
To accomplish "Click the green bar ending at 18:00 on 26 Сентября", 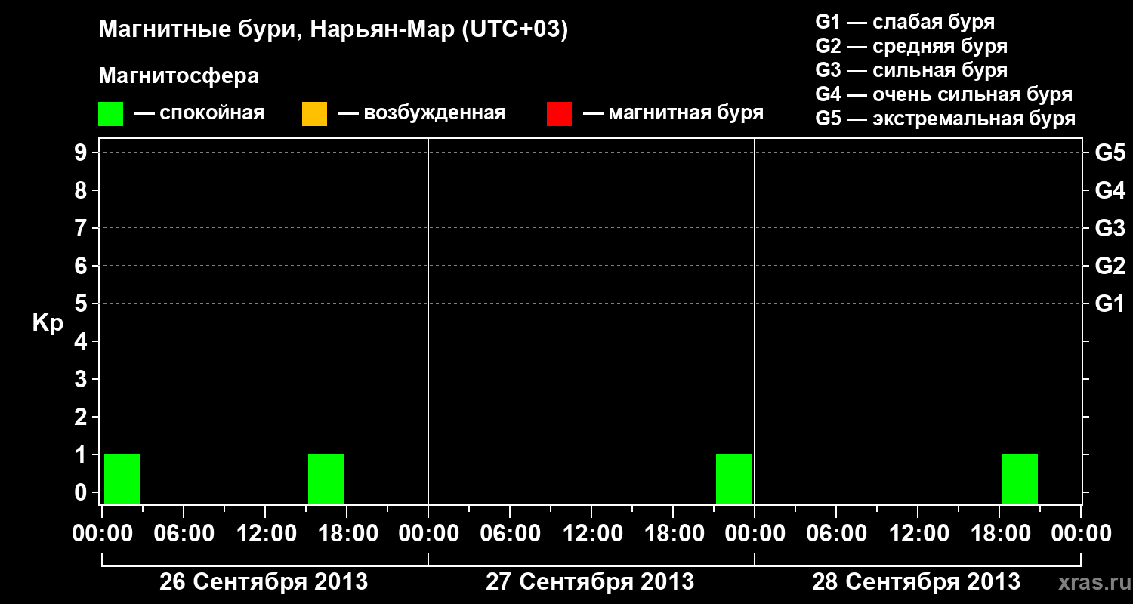I will (326, 479).
